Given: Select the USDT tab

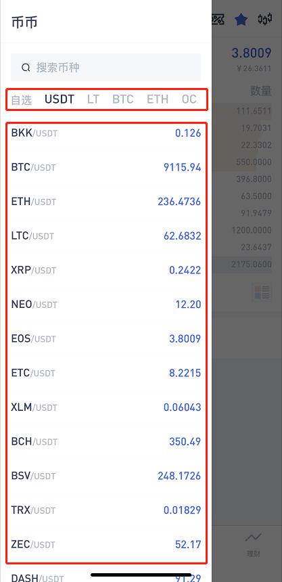Looking at the screenshot, I should pos(60,99).
